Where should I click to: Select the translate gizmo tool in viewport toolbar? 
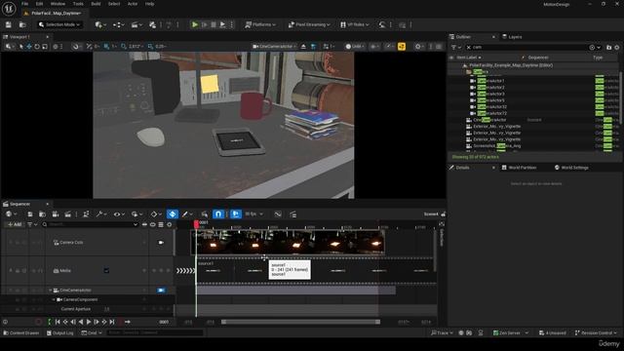pyautogui.click(x=29, y=47)
